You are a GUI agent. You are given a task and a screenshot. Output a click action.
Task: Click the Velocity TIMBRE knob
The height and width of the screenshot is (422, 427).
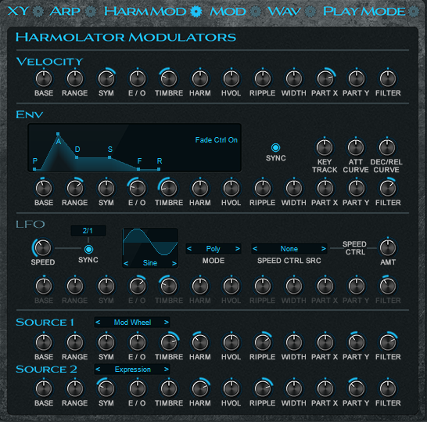(x=169, y=78)
